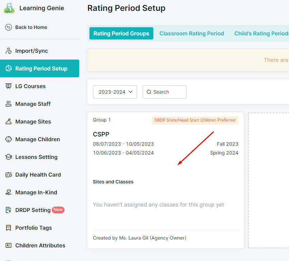Image resolution: width=289 pixels, height=261 pixels.
Task: Click the Lessons Setting graduation cap icon
Action: [x=8, y=157]
